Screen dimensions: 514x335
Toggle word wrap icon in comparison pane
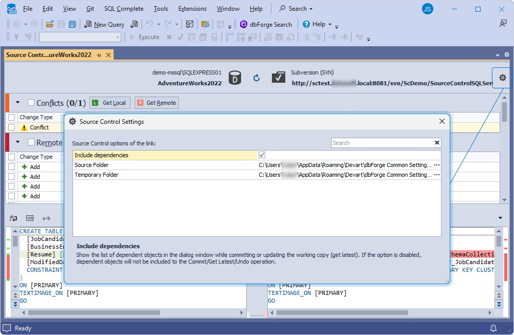click(13, 218)
